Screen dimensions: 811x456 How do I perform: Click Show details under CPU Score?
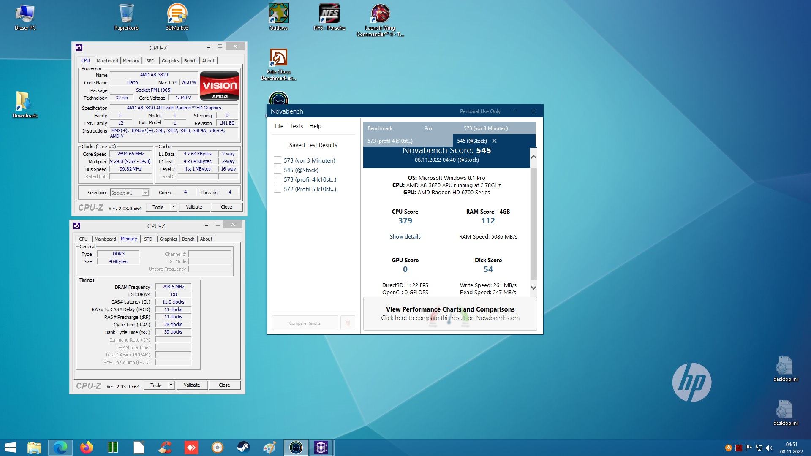click(405, 236)
